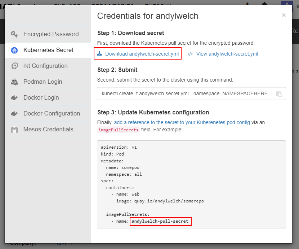
Task: Click the imagePullSecrets inline code tag
Action: point(118,130)
